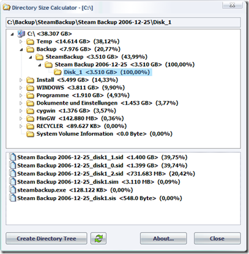Select file 'Steam Backup 2006-12-25_disk1.sim <3.110 MB>'
This screenshot has height=254, width=249.
(x=98, y=182)
